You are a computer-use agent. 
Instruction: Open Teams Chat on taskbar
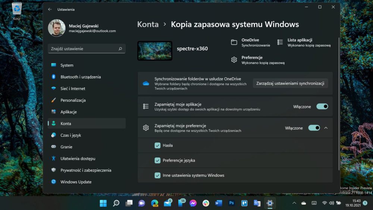142,203
